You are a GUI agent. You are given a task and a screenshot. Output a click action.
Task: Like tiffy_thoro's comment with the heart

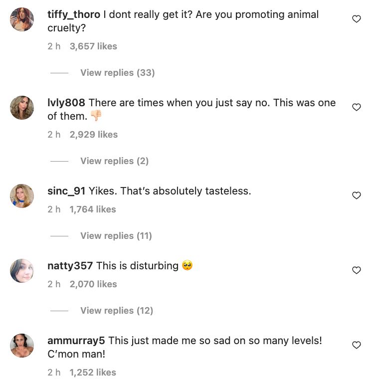[x=357, y=19]
